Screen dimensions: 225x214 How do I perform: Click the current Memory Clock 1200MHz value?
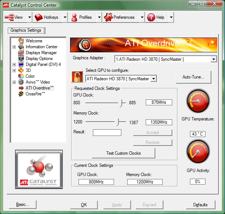145,182
